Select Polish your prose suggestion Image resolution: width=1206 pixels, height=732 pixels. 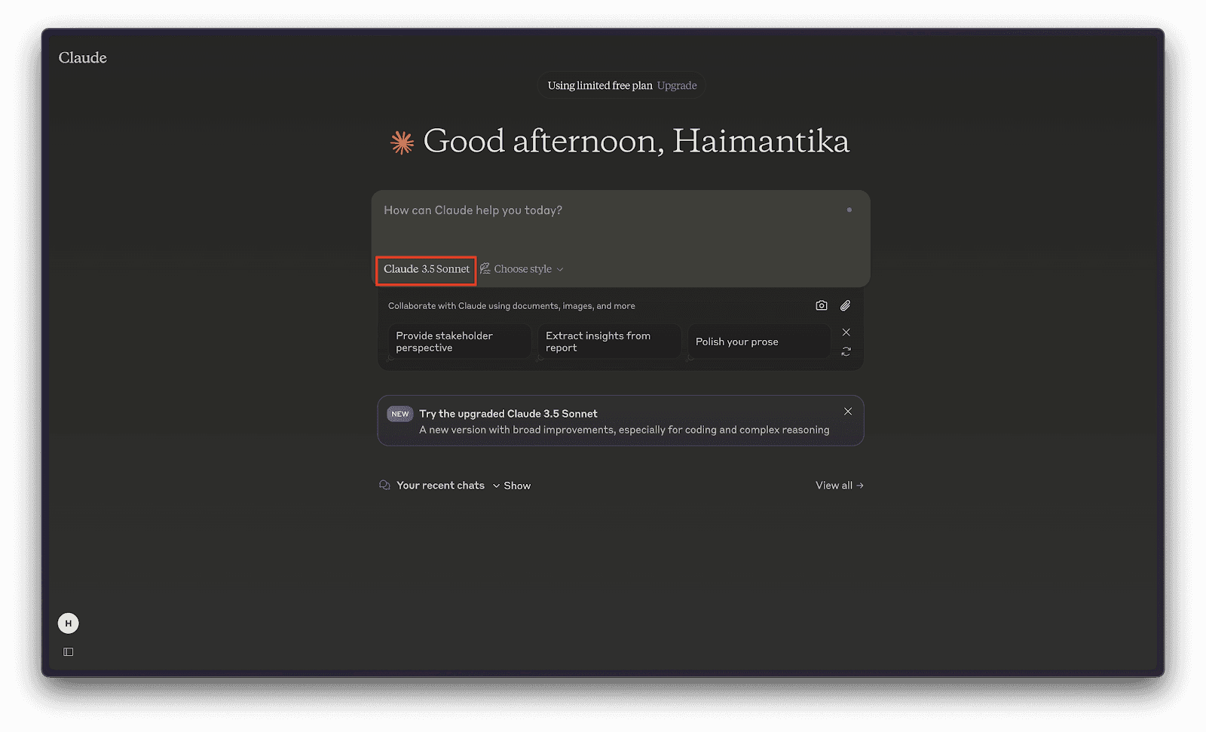coord(759,341)
